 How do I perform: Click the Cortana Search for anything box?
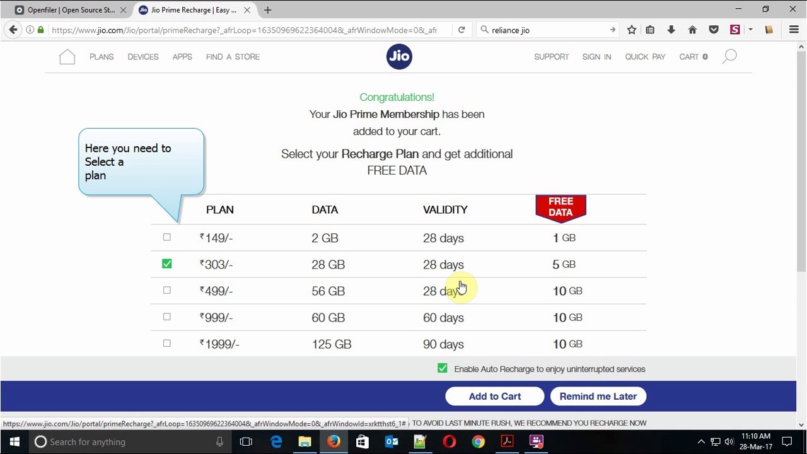(129, 441)
